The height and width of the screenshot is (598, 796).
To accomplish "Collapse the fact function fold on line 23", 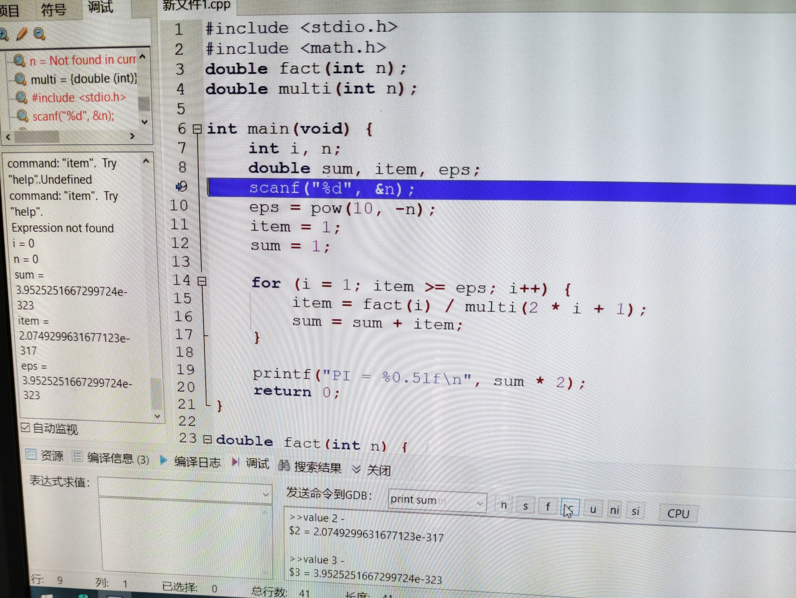I will point(207,439).
